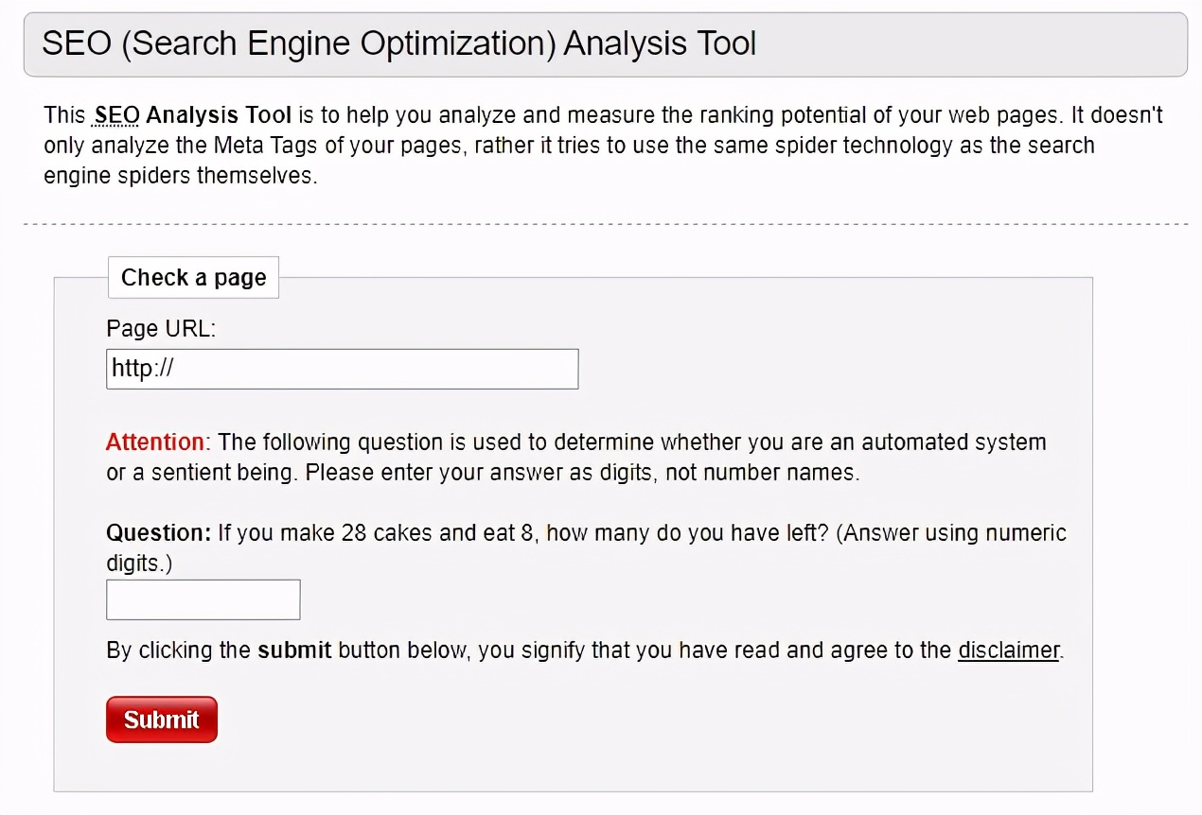Click the Page URL text input field

point(342,369)
